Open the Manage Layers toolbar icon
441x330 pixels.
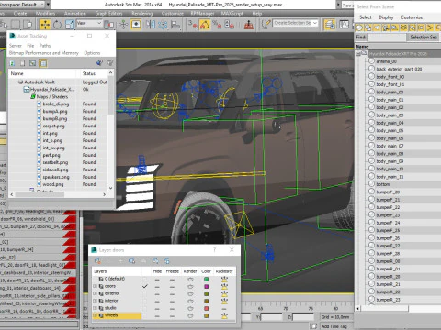(x=330, y=24)
